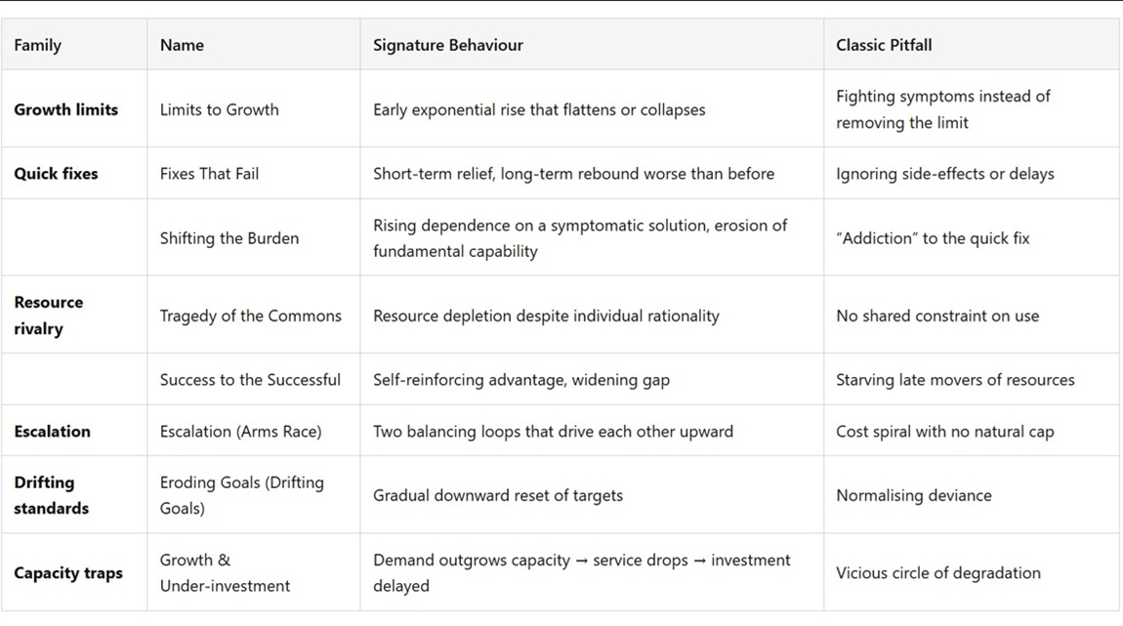Click the Capacity traps family cell
The width and height of the screenshot is (1123, 626).
tap(68, 573)
